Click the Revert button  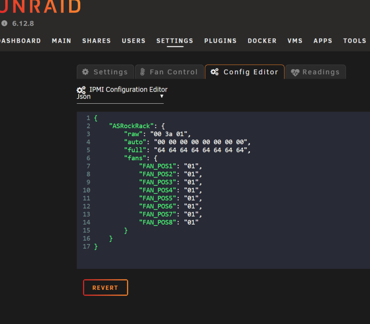click(105, 288)
